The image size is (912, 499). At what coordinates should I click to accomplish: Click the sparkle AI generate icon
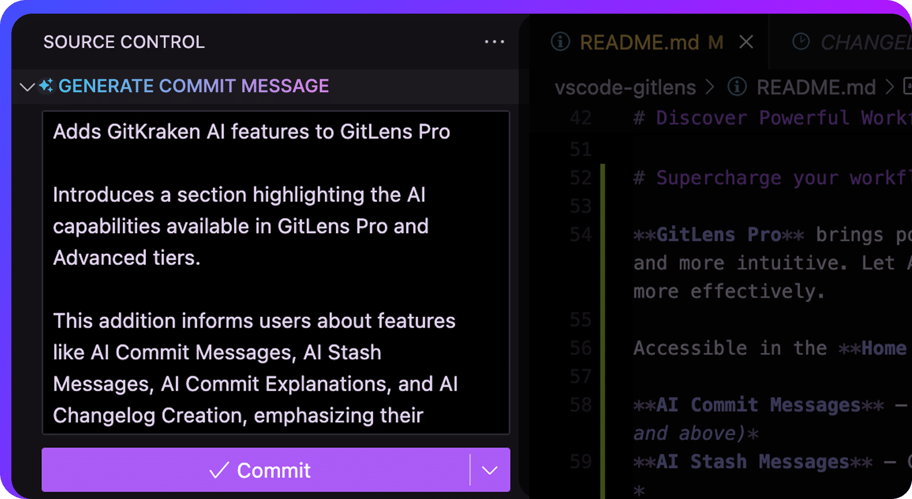coord(46,86)
